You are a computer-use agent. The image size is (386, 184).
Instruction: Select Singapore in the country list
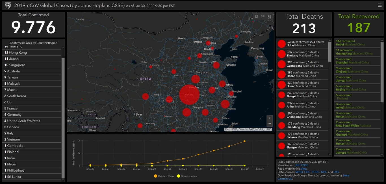[x=32, y=65]
